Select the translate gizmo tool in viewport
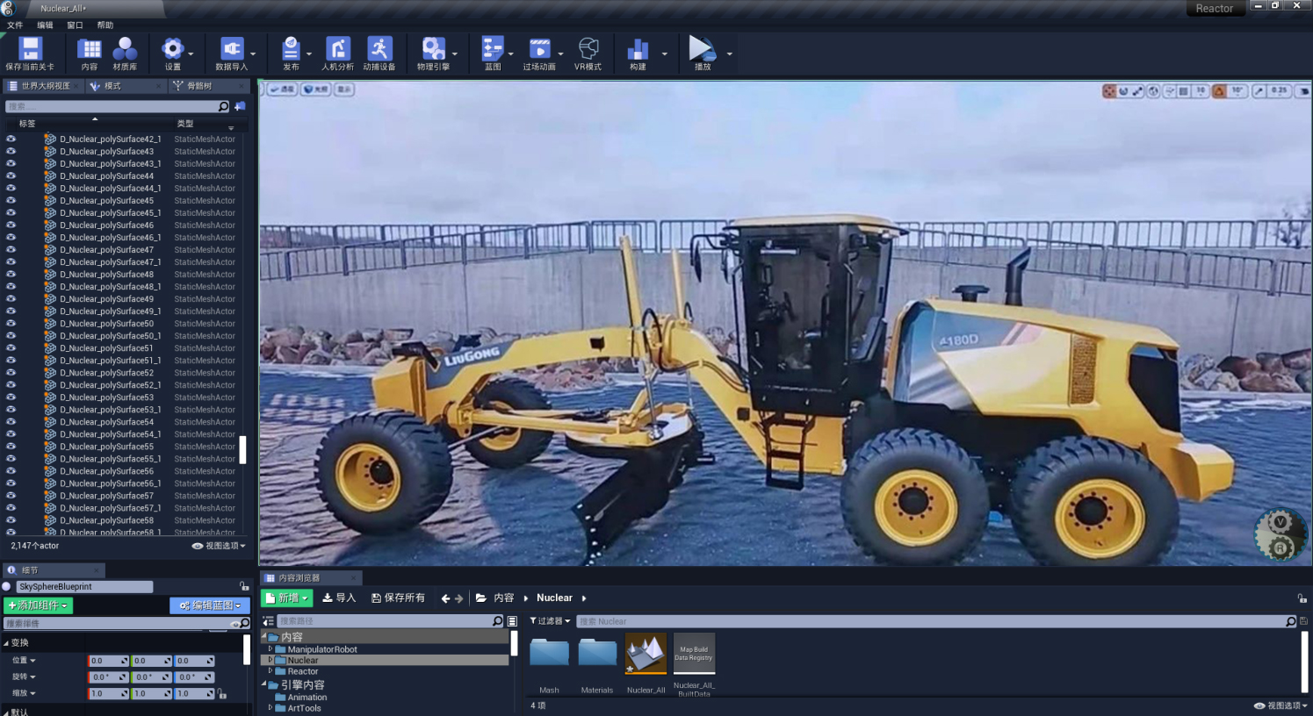 point(1109,90)
